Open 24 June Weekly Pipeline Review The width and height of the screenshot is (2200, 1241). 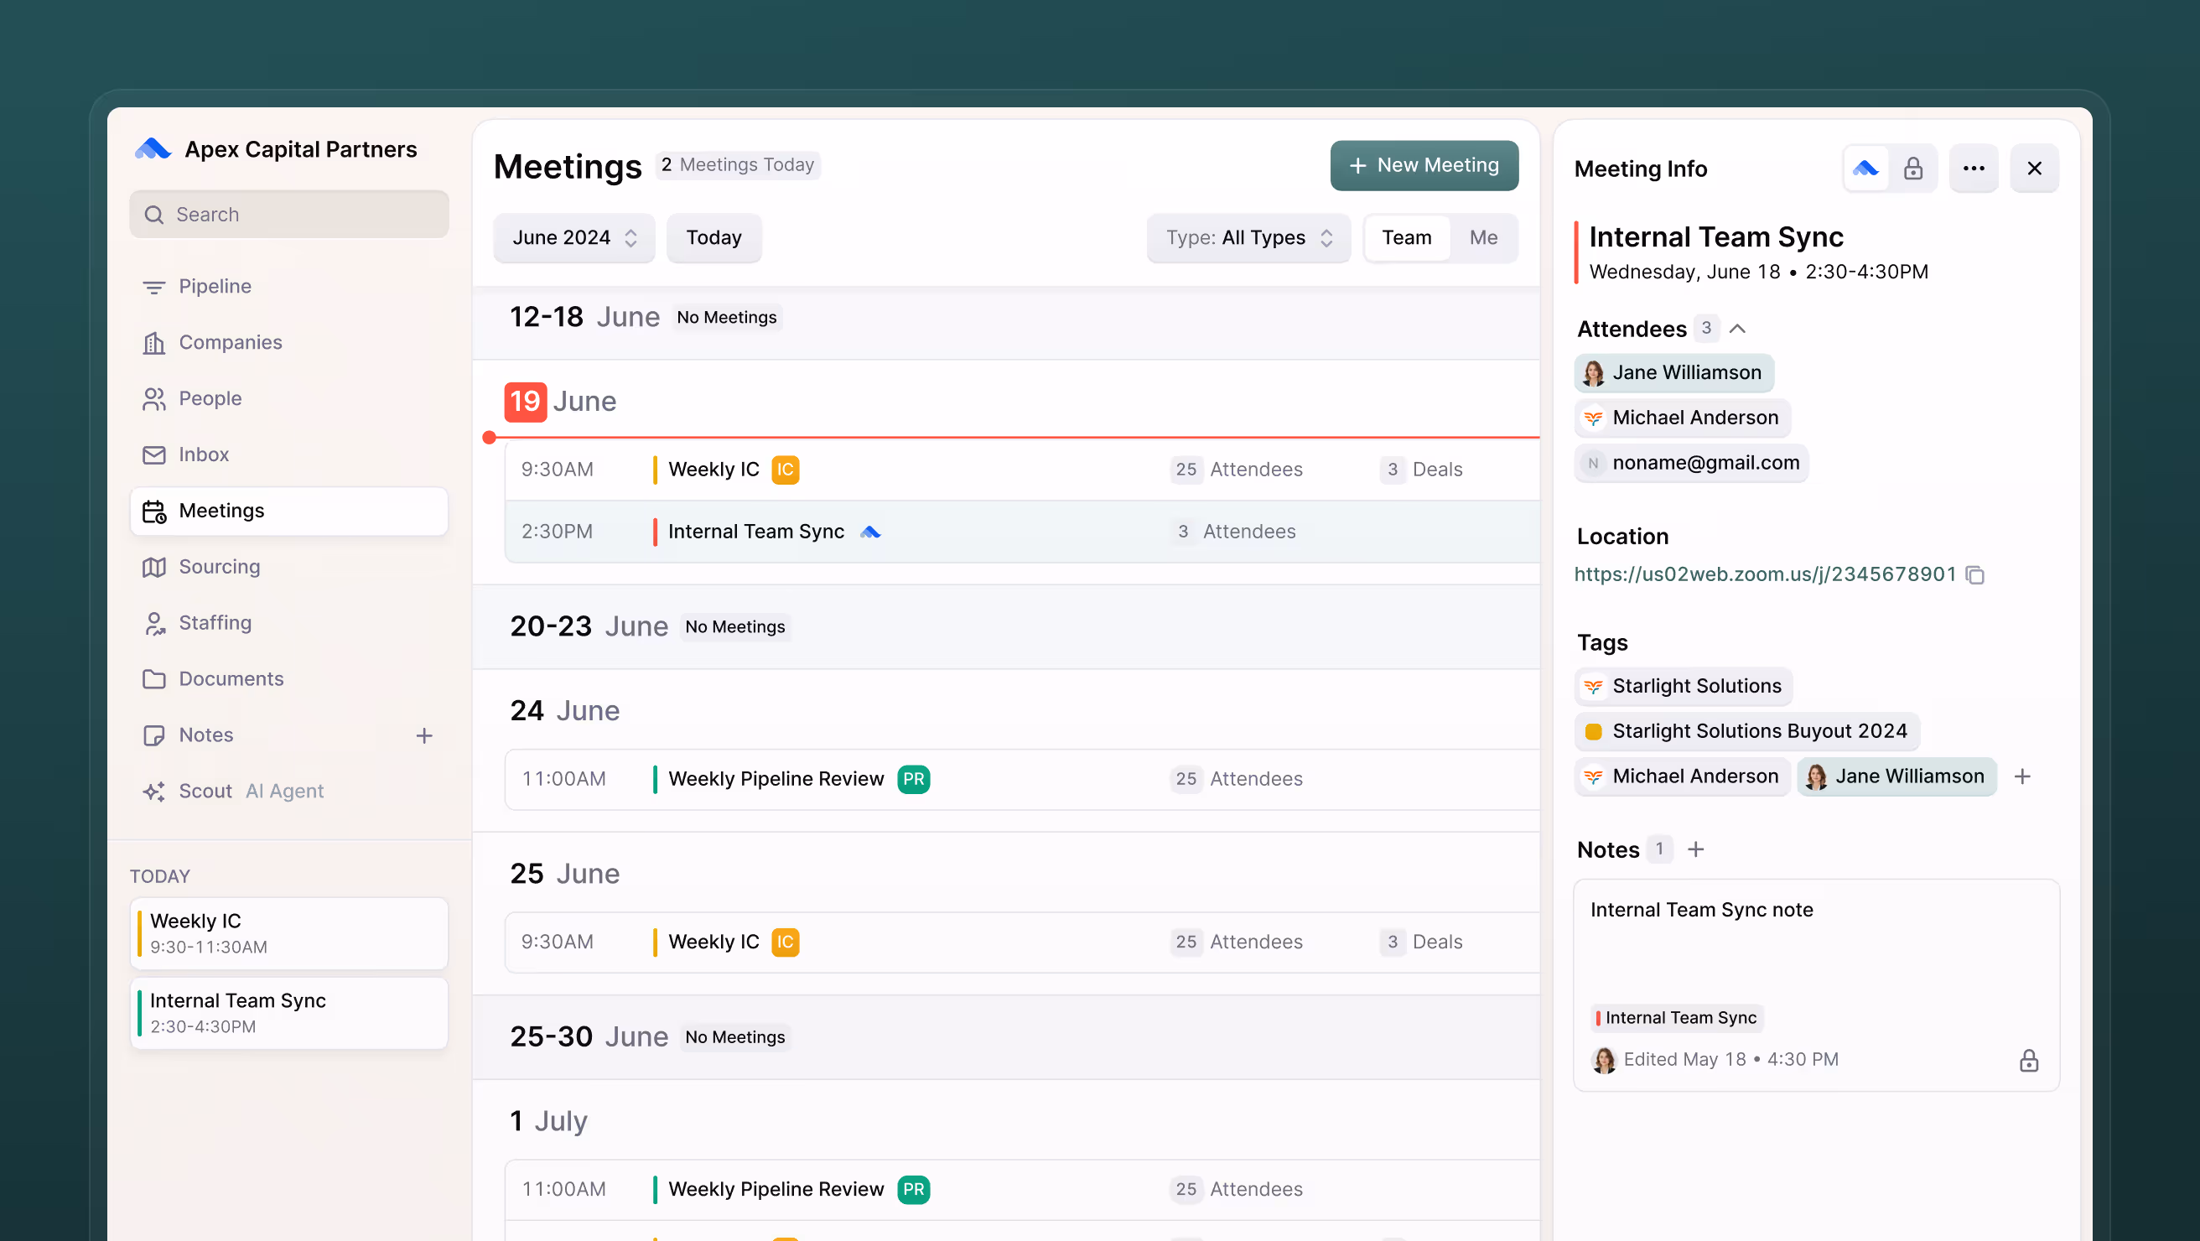click(1021, 780)
